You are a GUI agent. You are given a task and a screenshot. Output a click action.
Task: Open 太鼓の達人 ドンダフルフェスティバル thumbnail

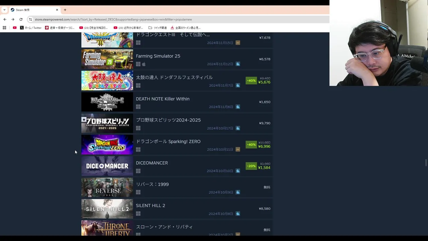(107, 80)
